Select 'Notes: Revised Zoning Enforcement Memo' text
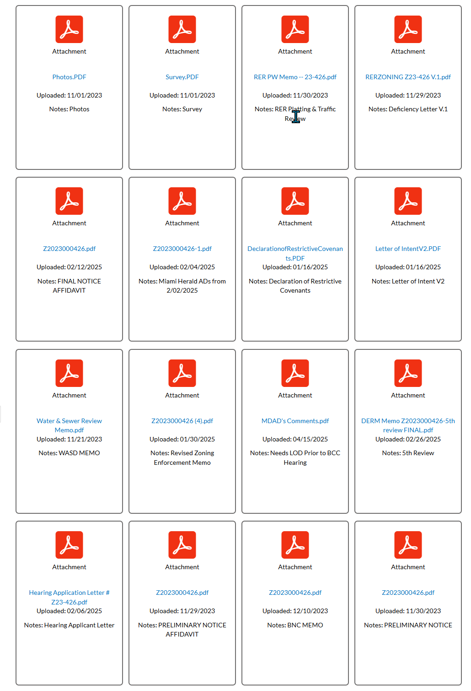Image resolution: width=471 pixels, height=691 pixels. pos(182,457)
